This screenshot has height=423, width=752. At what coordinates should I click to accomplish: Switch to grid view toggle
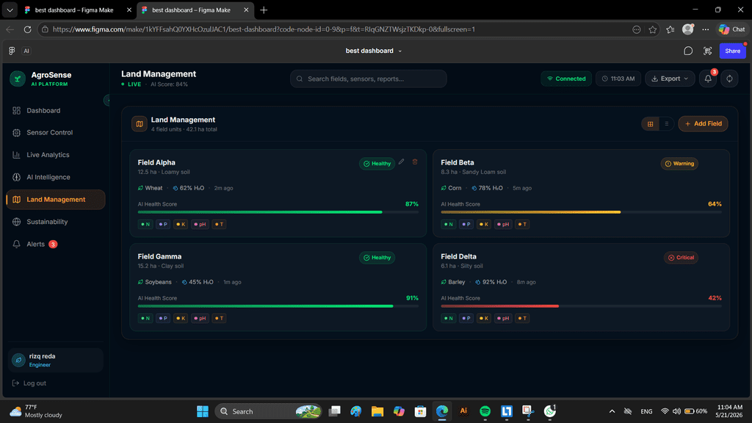pos(651,123)
